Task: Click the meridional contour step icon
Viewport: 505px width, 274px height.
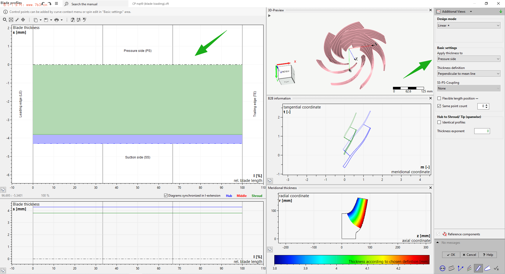Action: pos(451,268)
